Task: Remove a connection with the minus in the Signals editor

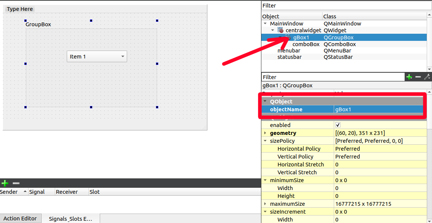Action: point(16,183)
